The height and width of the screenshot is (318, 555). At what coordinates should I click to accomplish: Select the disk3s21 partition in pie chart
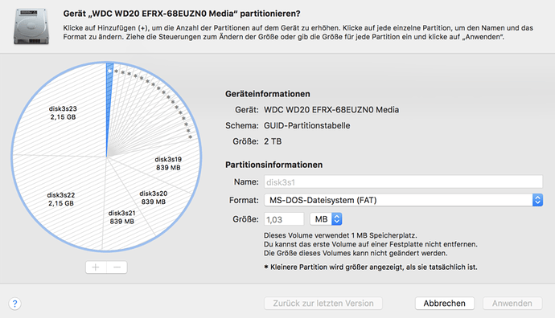[121, 217]
